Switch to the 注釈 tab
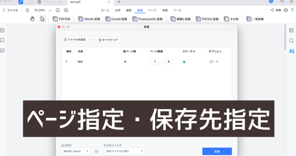Image resolution: width=296 pixels, height=156 pixels. pos(118,10)
